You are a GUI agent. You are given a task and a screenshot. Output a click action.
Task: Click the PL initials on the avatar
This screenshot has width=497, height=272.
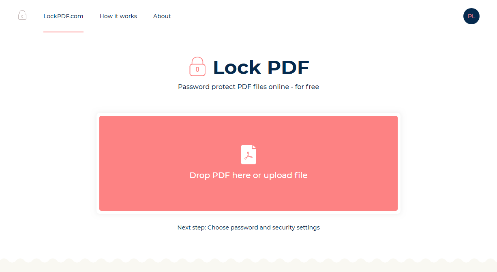click(x=471, y=16)
